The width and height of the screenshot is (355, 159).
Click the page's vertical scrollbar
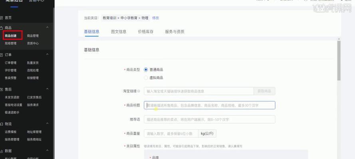click(x=339, y=60)
